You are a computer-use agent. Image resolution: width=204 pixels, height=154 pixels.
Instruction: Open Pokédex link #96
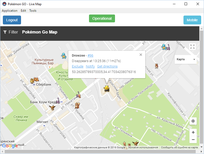click(x=90, y=56)
